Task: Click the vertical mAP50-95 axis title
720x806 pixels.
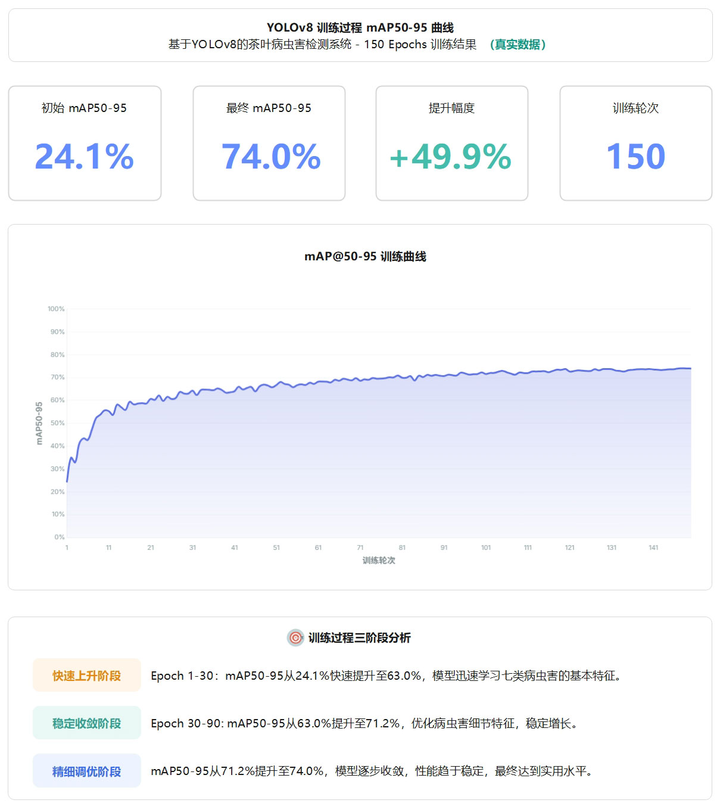Action: tap(39, 423)
